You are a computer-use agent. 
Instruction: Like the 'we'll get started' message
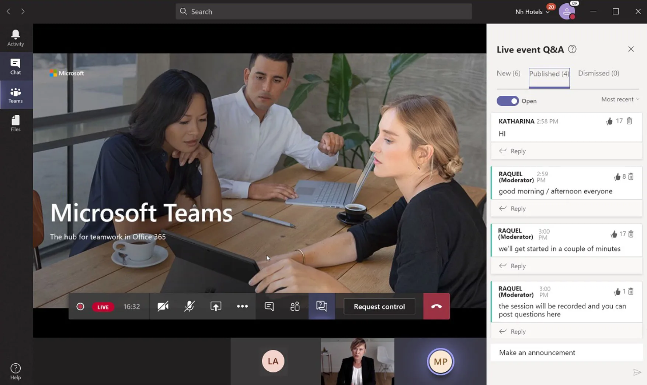614,234
